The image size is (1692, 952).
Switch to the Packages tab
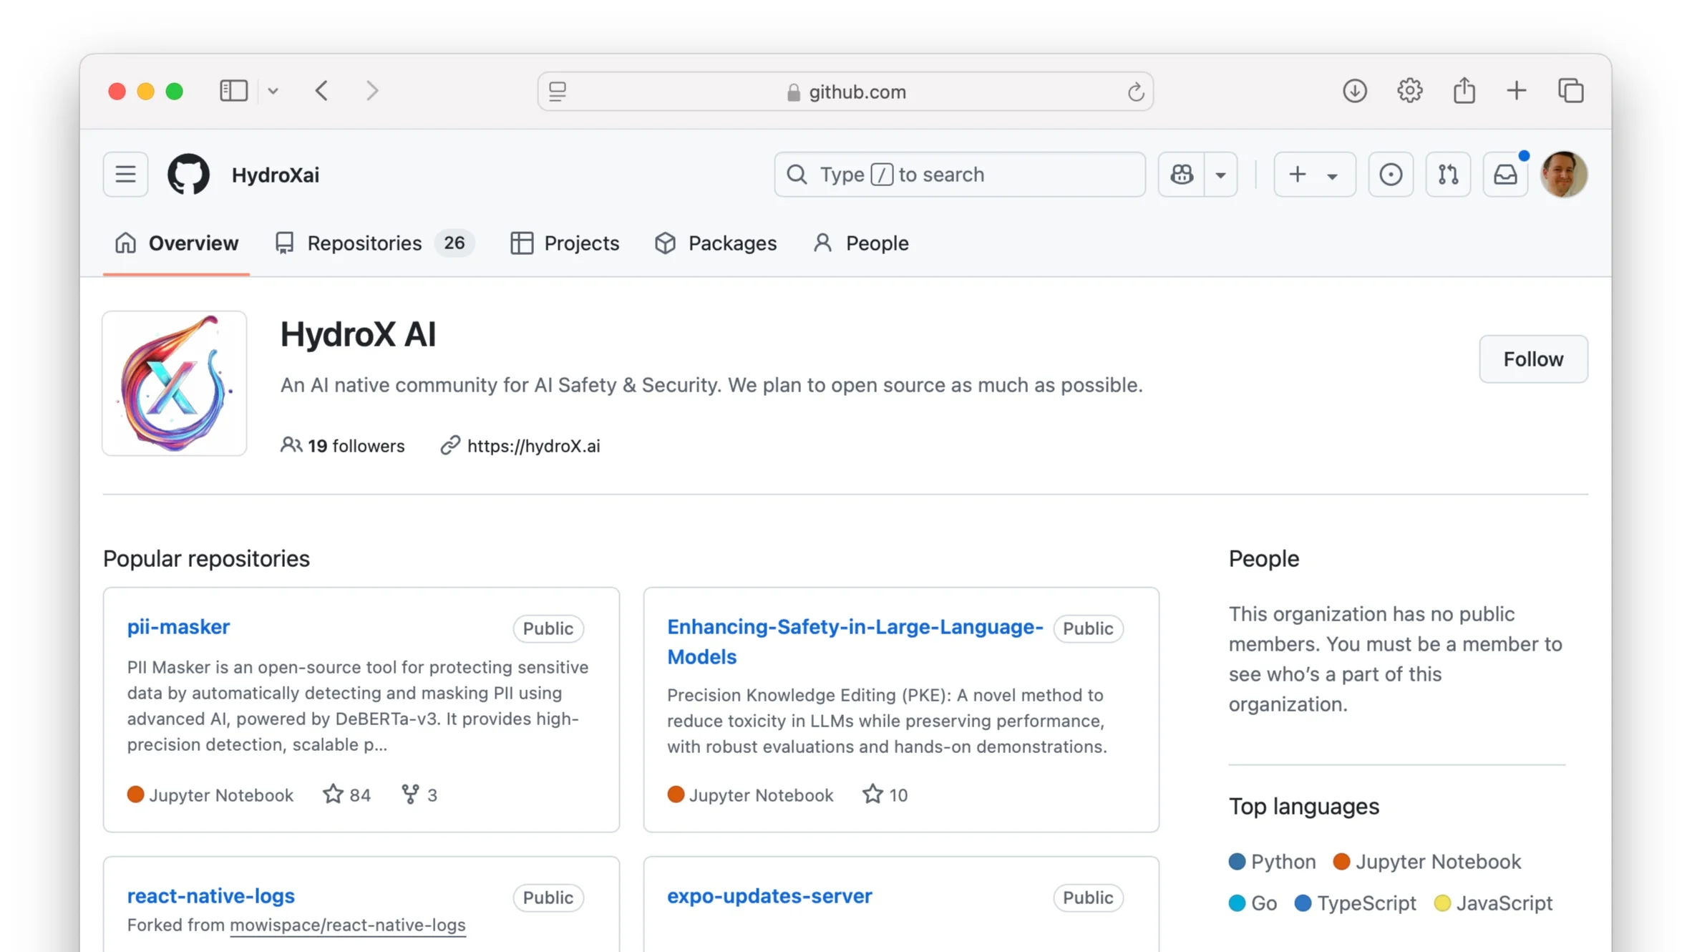(716, 243)
